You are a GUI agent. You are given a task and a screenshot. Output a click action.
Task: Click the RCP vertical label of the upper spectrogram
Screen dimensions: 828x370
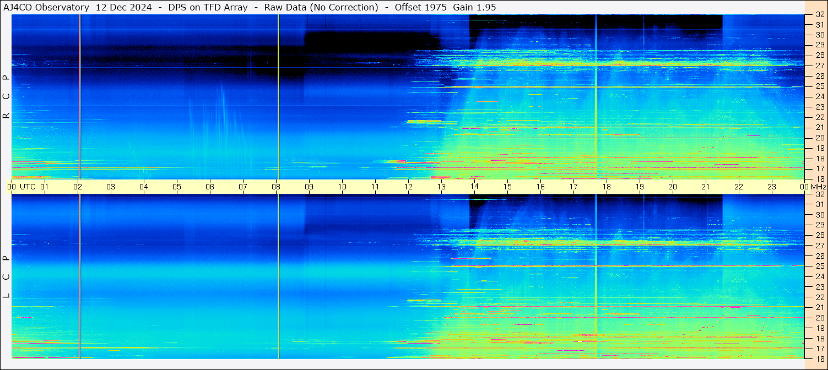(6, 96)
